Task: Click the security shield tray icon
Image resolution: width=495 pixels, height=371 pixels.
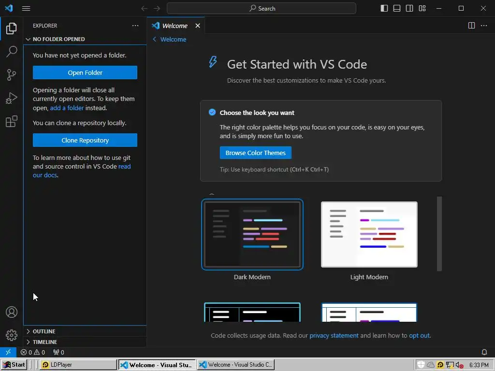Action: pyautogui.click(x=421, y=365)
